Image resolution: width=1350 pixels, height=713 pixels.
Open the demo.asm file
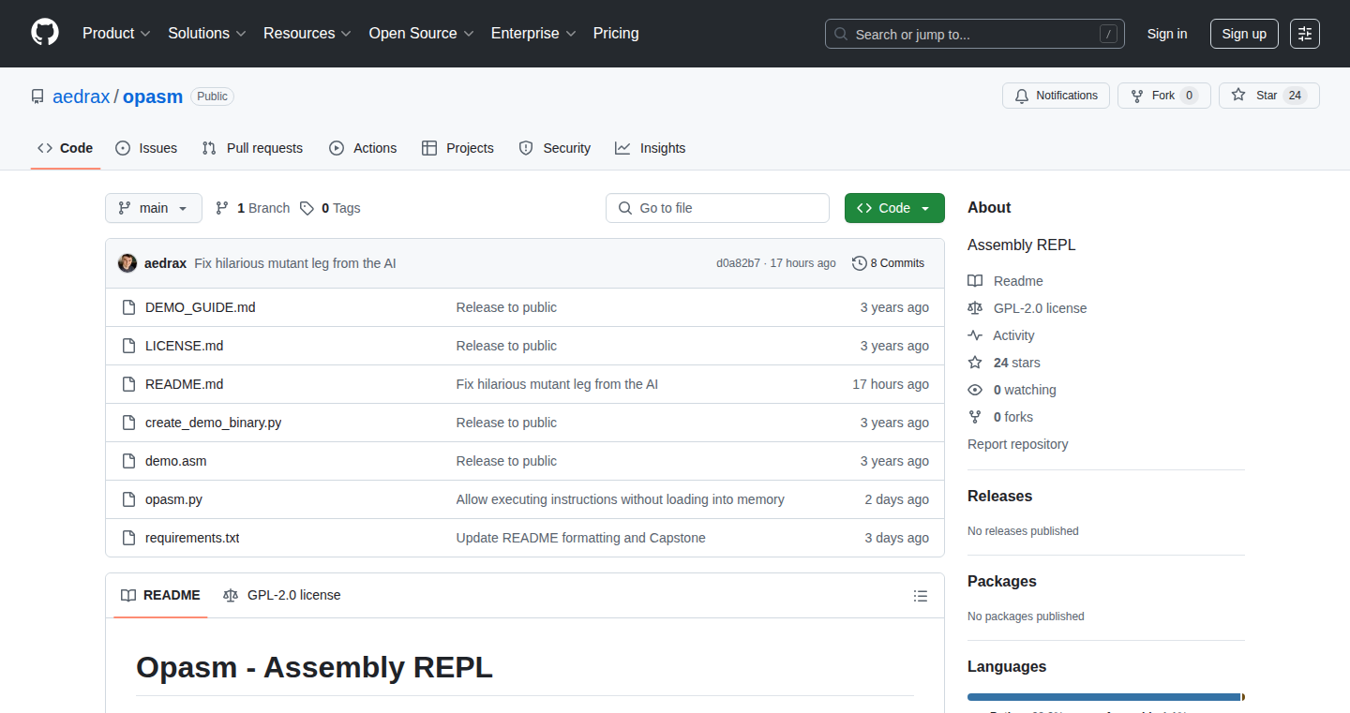point(176,461)
